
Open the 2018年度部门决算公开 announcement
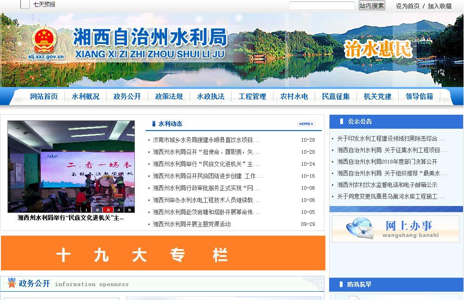pyautogui.click(x=387, y=162)
